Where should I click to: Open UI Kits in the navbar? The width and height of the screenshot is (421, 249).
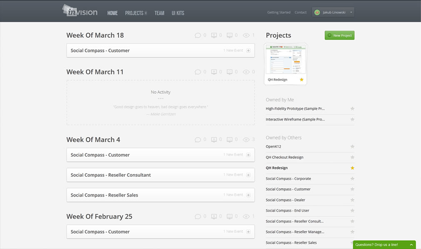178,13
